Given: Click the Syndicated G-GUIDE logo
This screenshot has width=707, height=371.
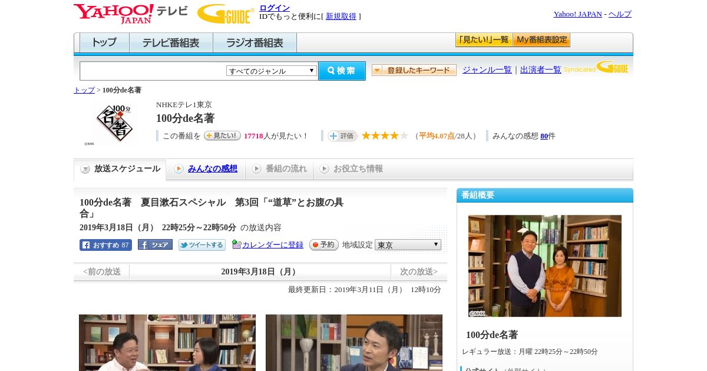Looking at the screenshot, I should (596, 68).
